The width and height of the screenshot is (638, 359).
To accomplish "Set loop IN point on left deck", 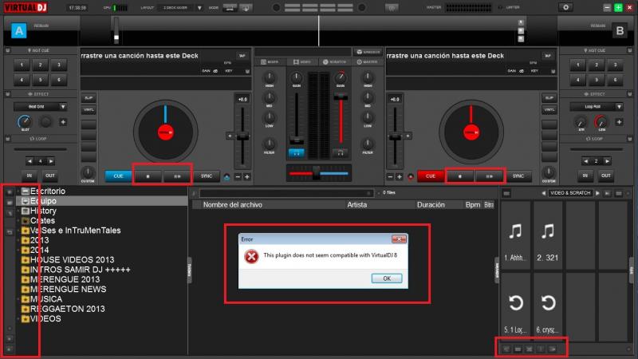I will click(30, 176).
